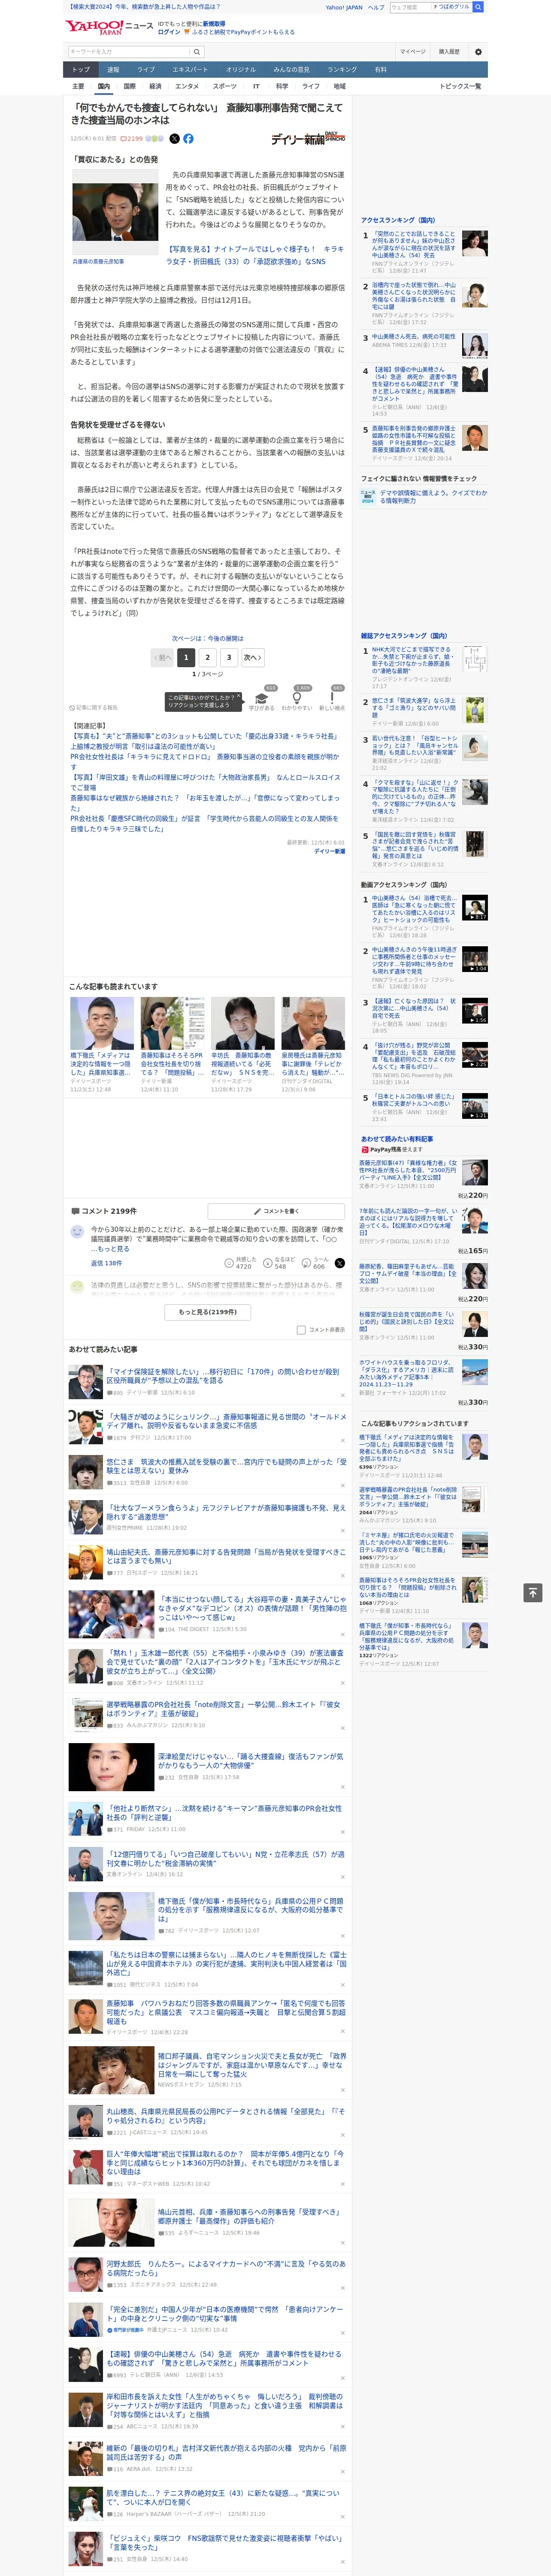
Task: Click コメントを書く button
Action: [276, 1211]
